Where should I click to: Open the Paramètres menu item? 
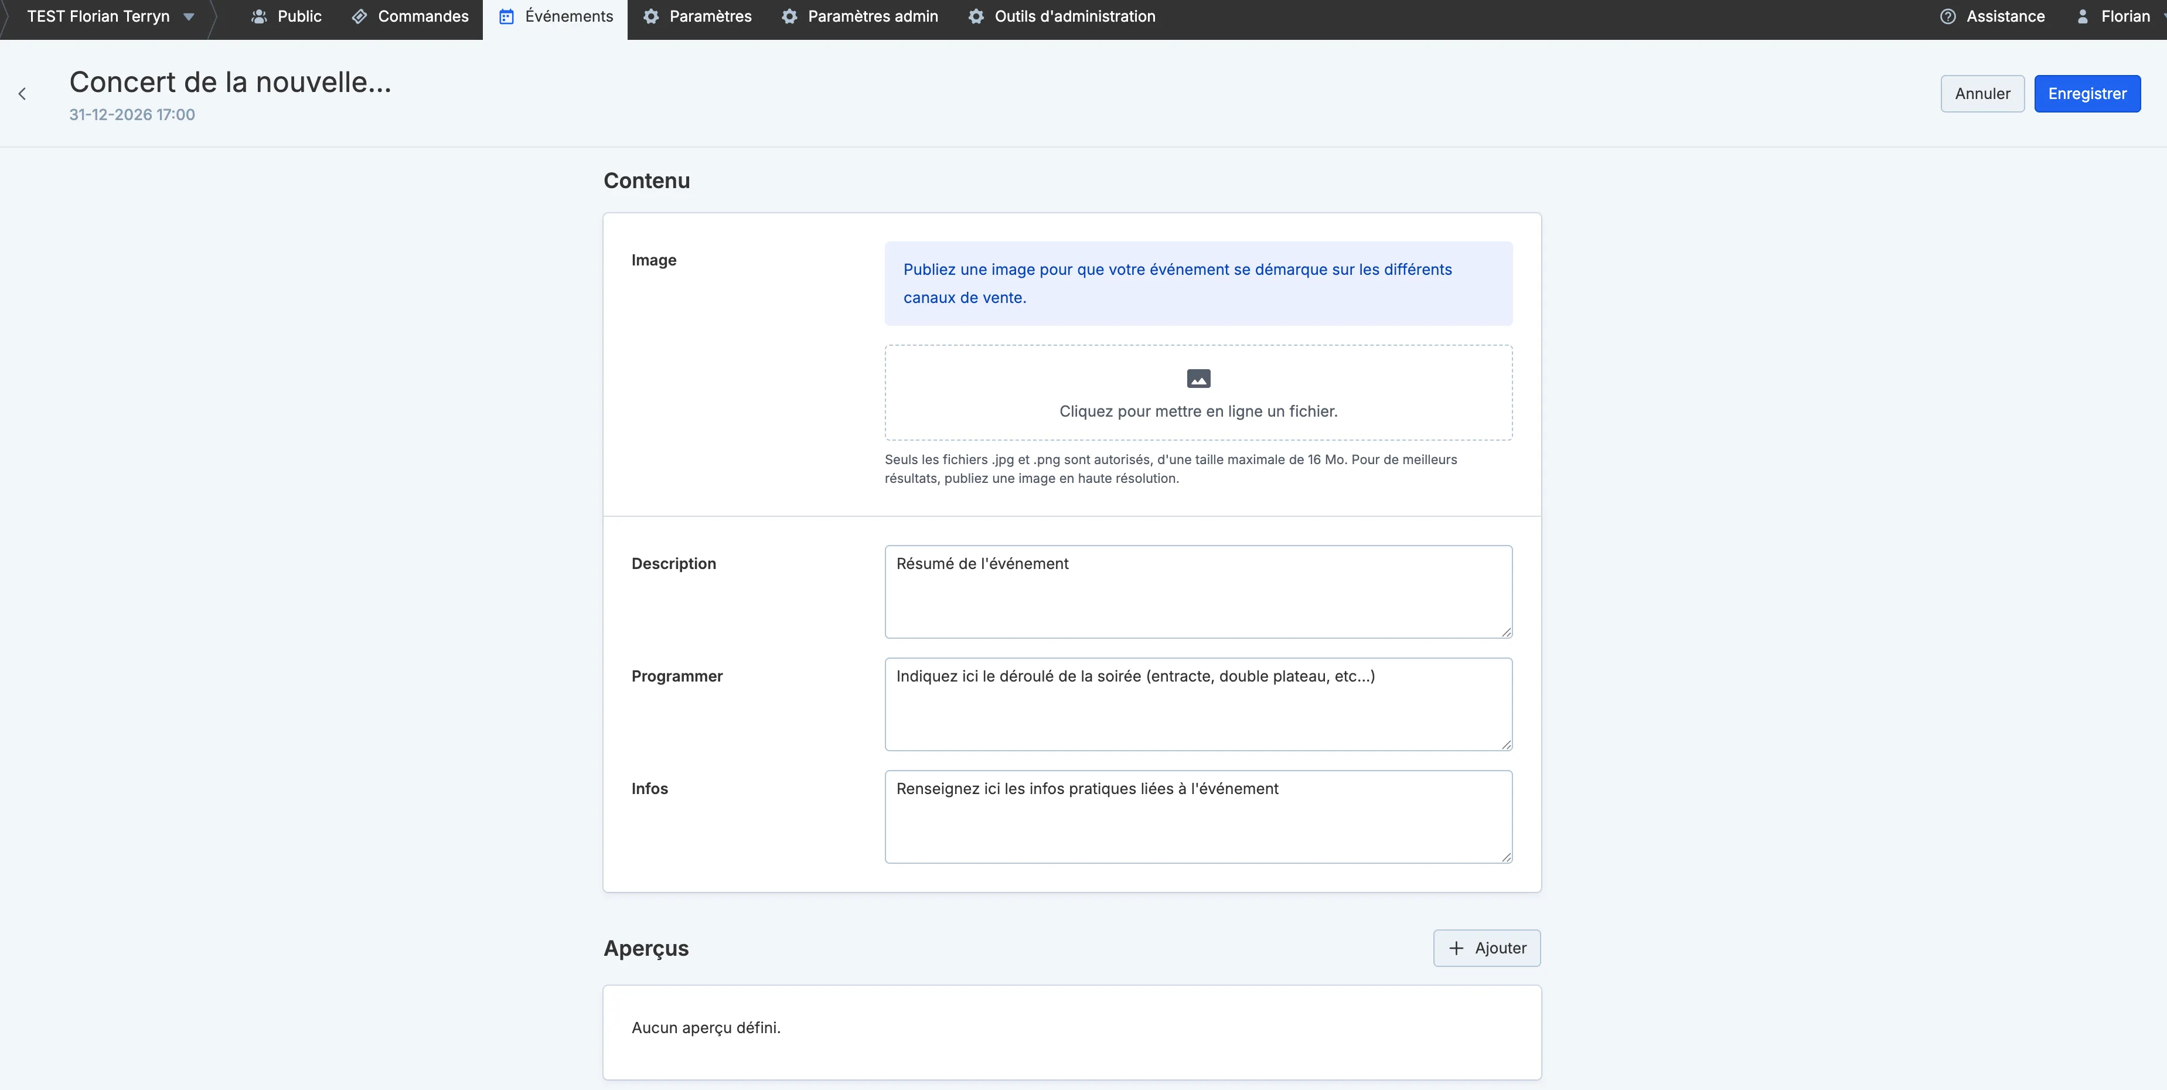click(x=697, y=16)
